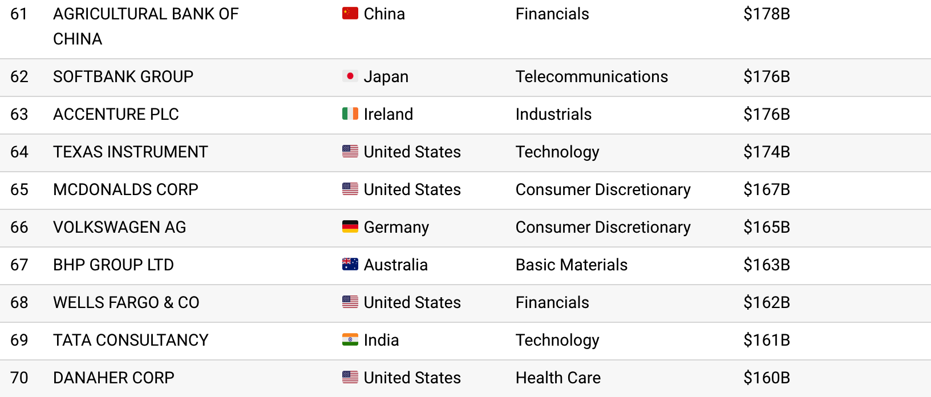Click the US flag beside Danaher Corp
The height and width of the screenshot is (397, 931).
tap(350, 378)
